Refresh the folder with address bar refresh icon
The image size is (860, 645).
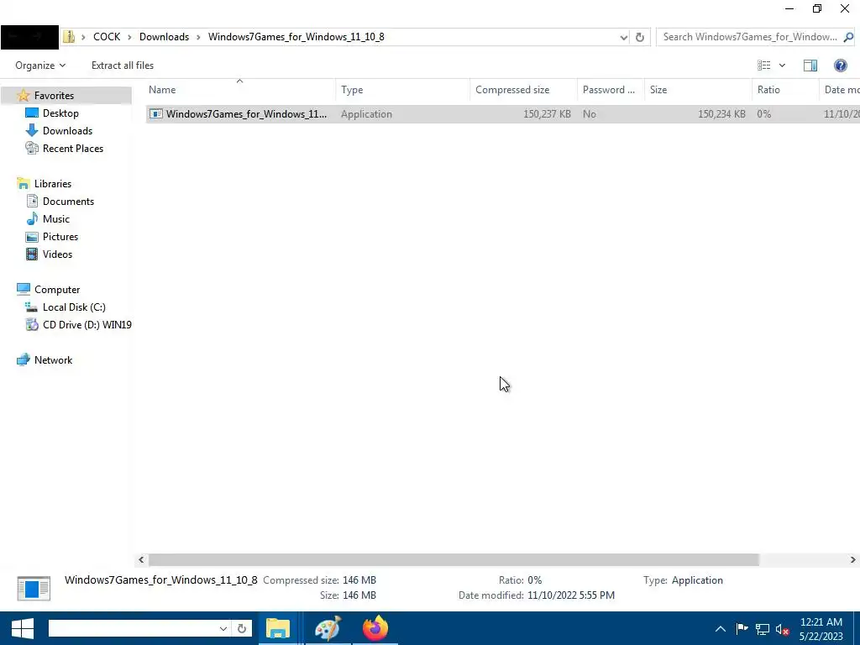tap(639, 37)
